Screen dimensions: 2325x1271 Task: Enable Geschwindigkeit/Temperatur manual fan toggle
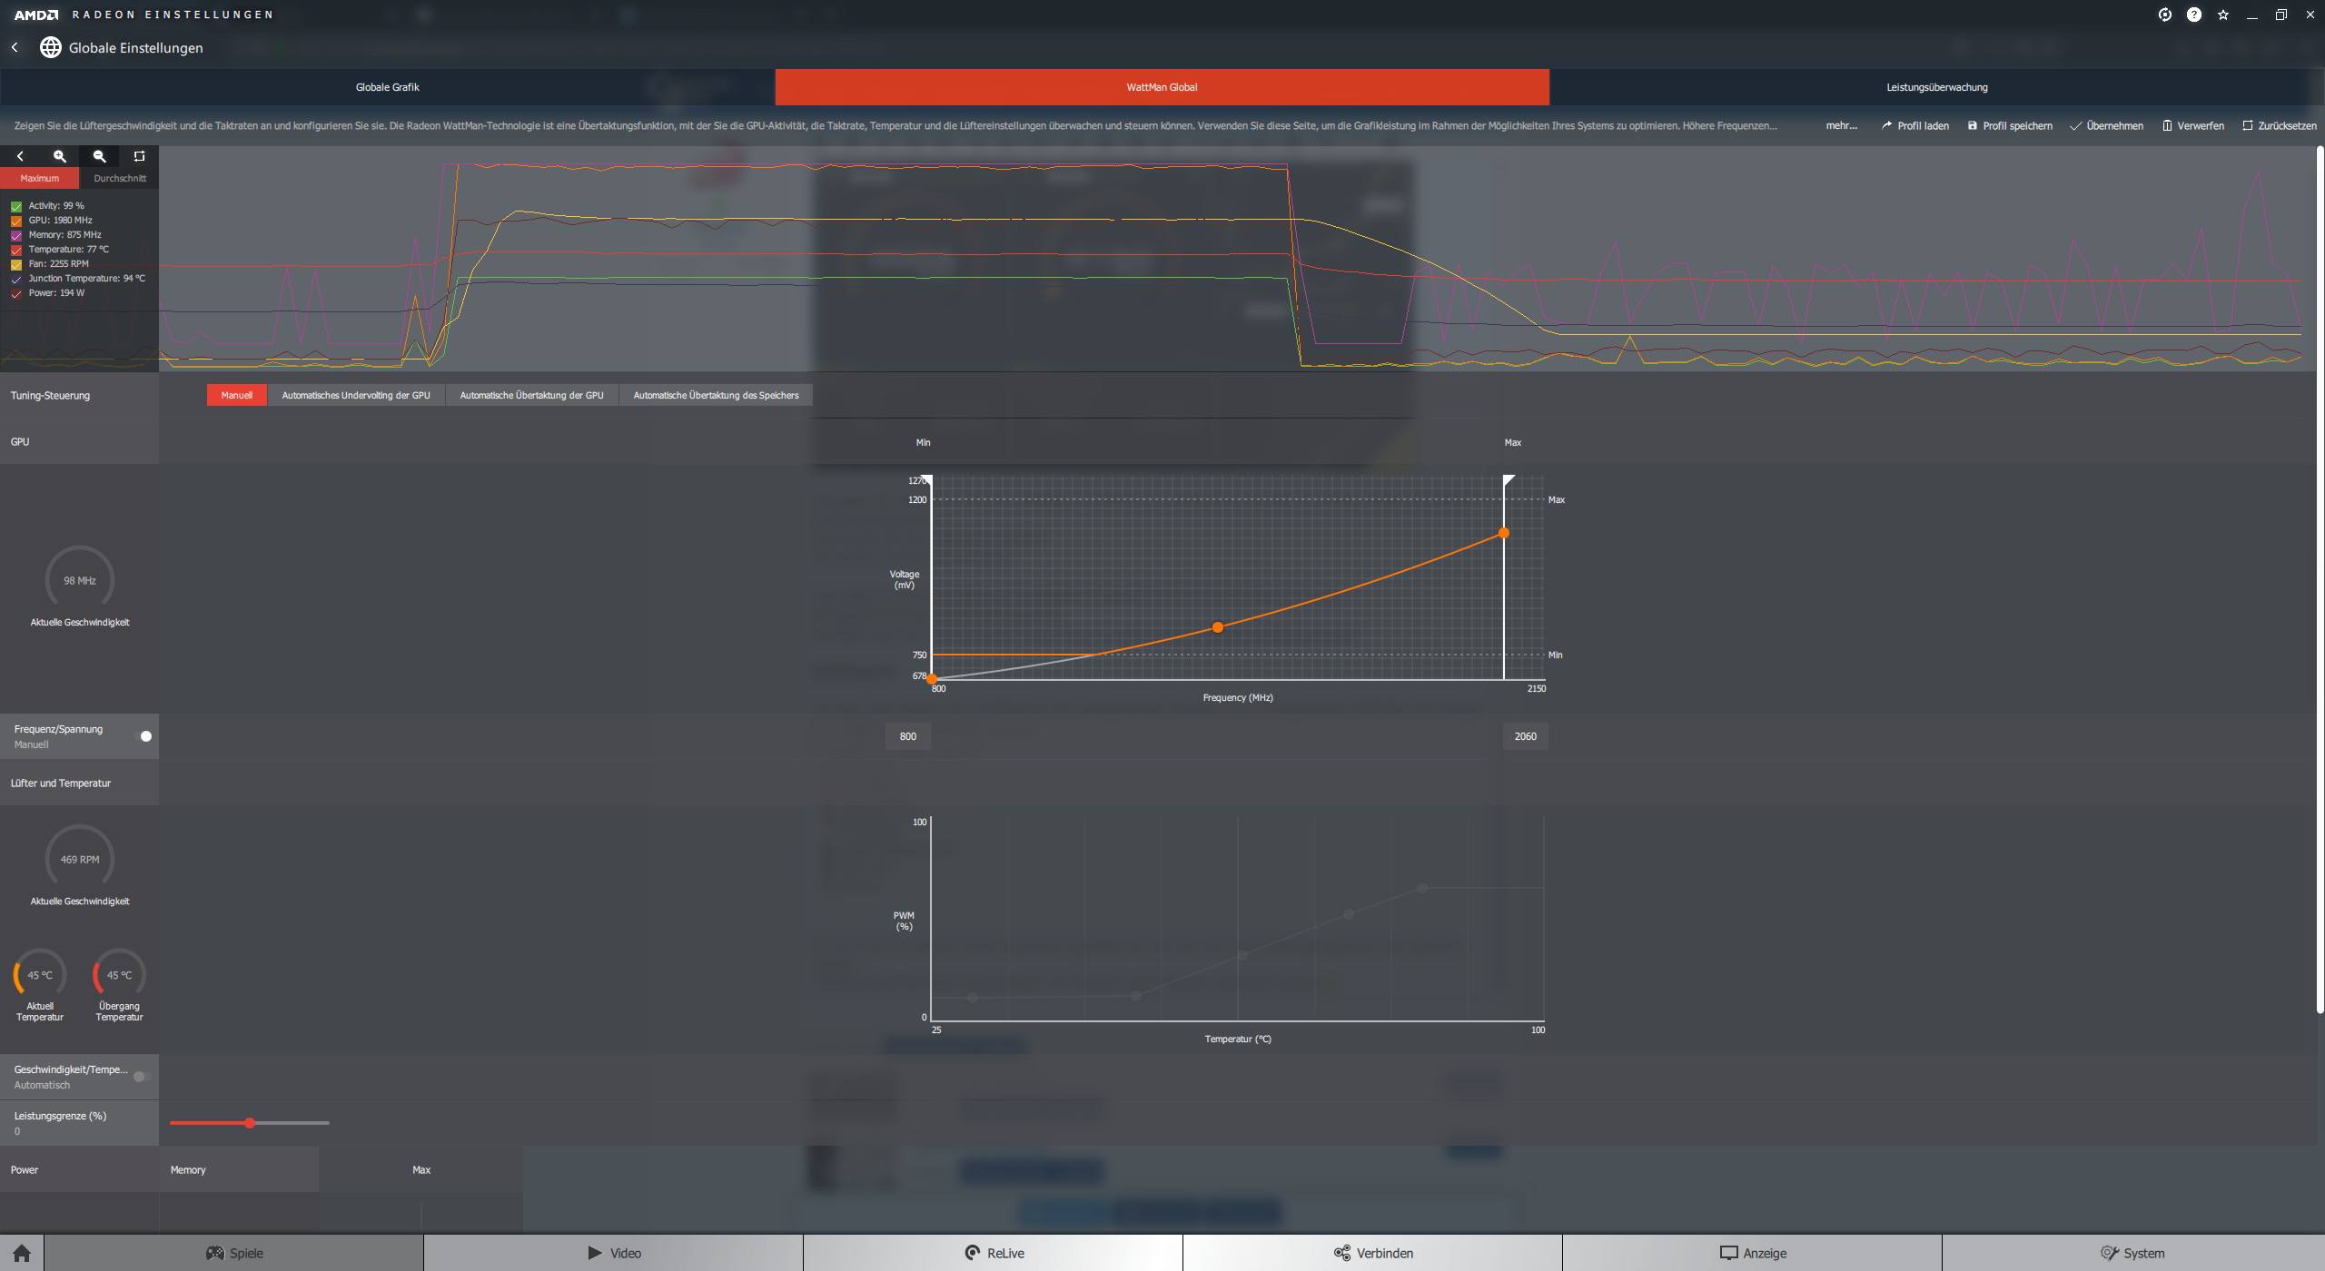(141, 1077)
